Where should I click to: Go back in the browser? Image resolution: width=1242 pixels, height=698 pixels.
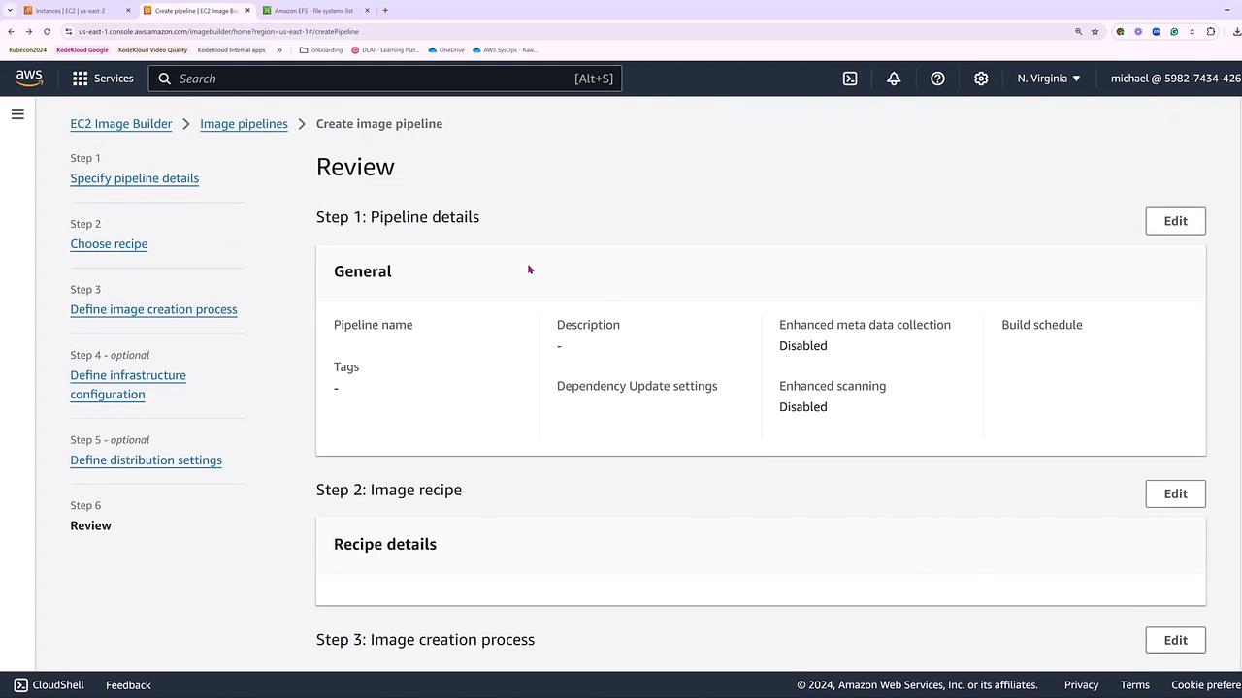coord(11,31)
